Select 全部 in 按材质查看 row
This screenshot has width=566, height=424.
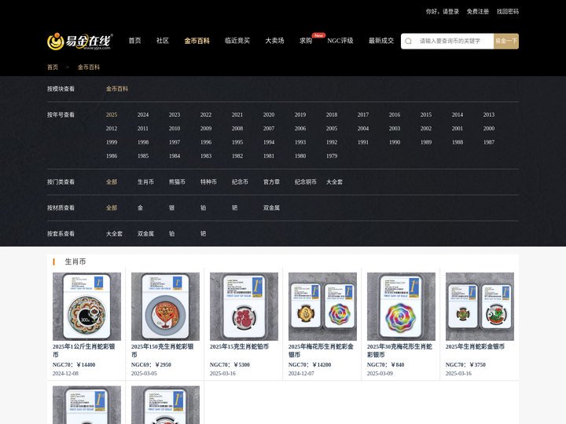click(x=112, y=207)
